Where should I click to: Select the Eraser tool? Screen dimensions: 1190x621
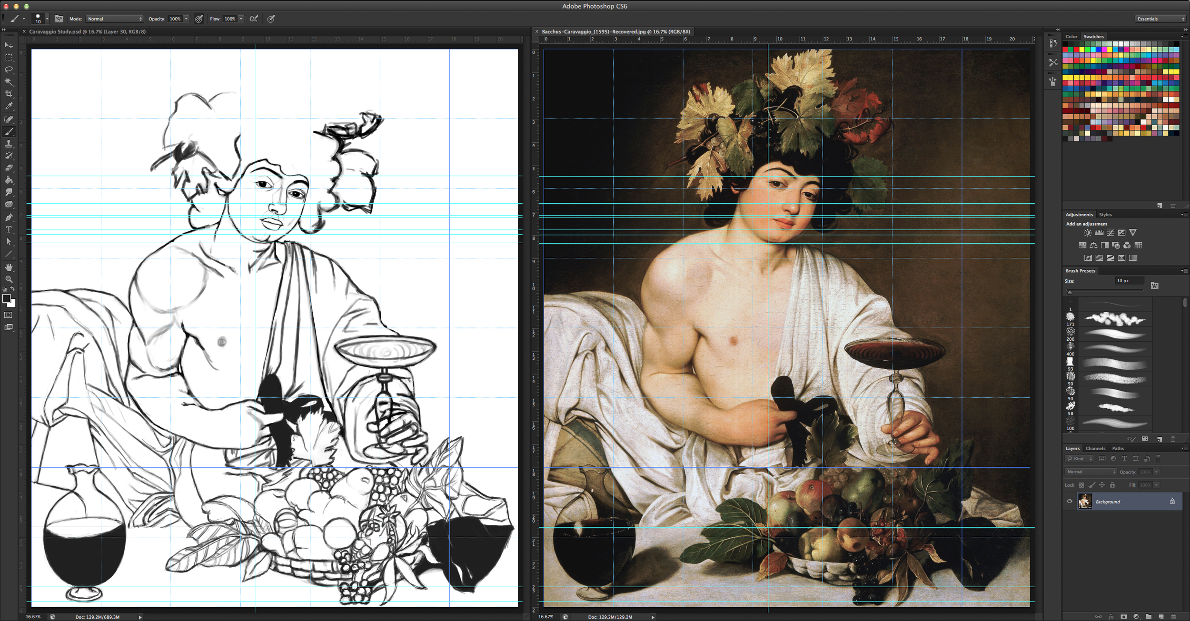coord(9,168)
